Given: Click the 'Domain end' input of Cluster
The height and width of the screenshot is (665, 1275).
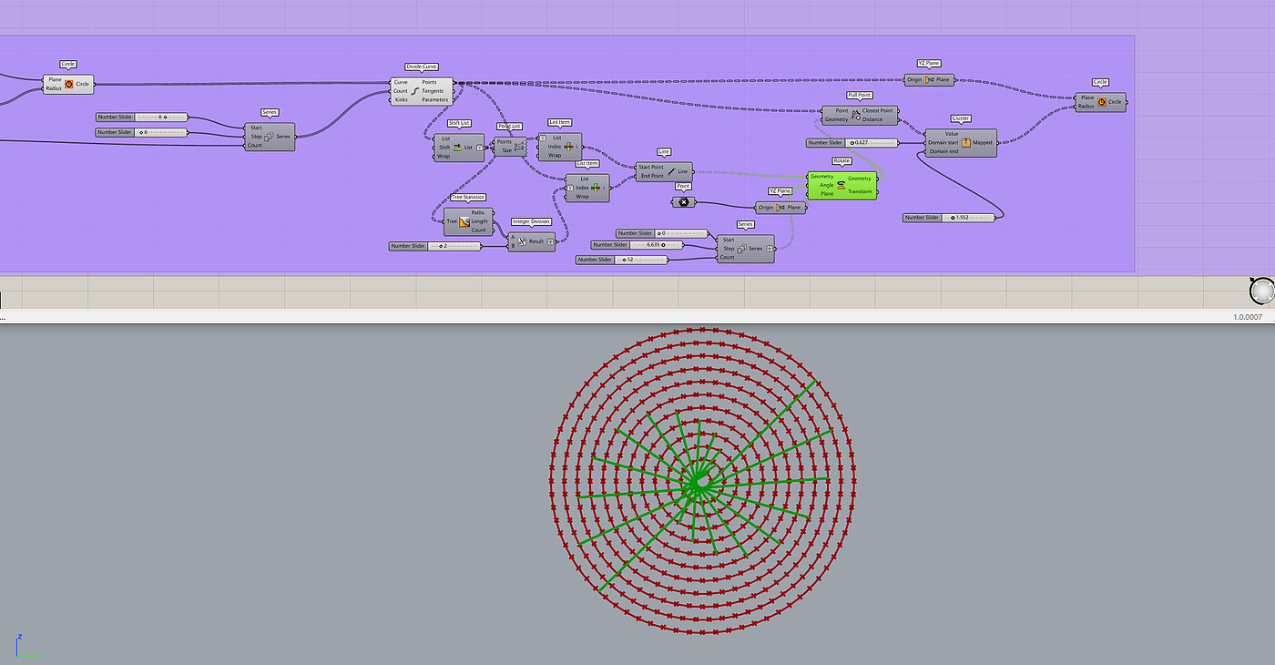Looking at the screenshot, I should click(943, 151).
